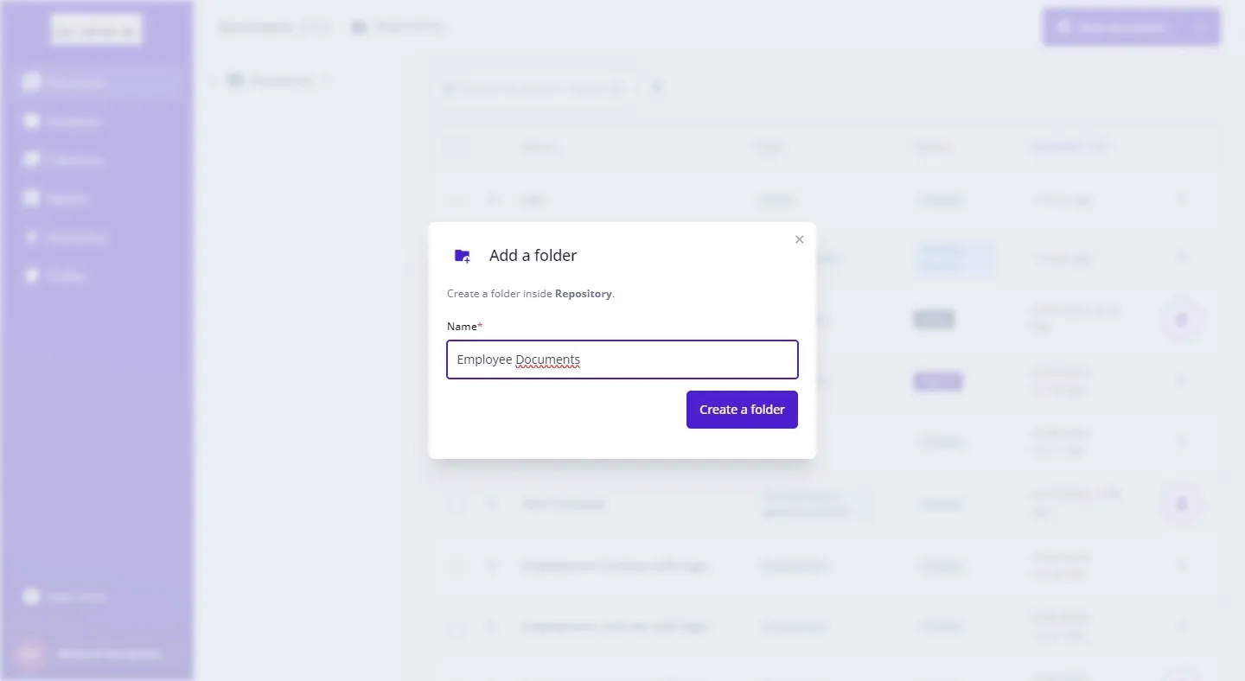Expand the Repository tree node chevron
This screenshot has width=1245, height=681.
[213, 81]
